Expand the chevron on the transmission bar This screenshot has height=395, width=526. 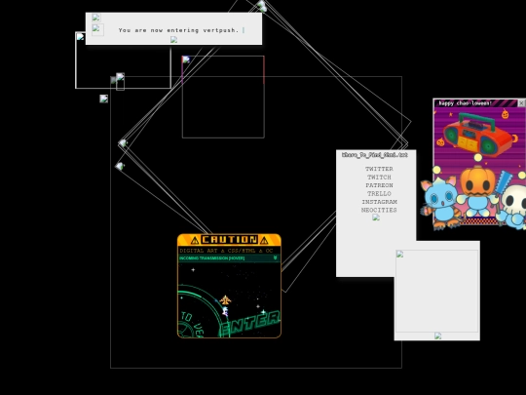[x=276, y=257]
